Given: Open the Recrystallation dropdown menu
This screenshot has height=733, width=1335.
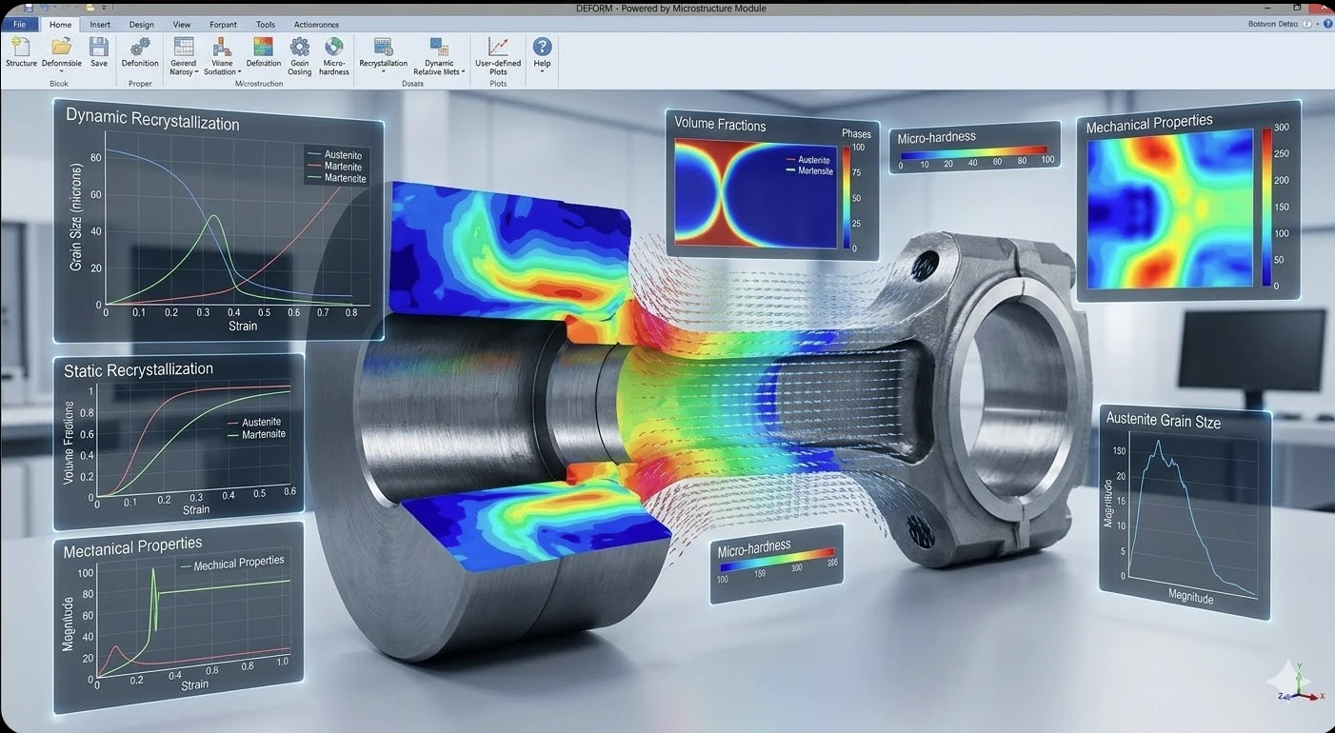Looking at the screenshot, I should tap(383, 72).
